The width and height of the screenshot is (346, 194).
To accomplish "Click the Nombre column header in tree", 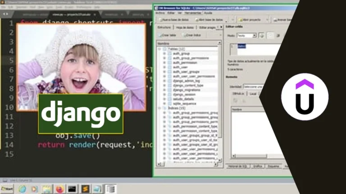I will [187, 44].
